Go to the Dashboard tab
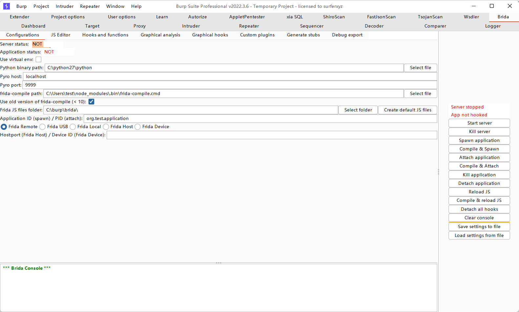 33,26
